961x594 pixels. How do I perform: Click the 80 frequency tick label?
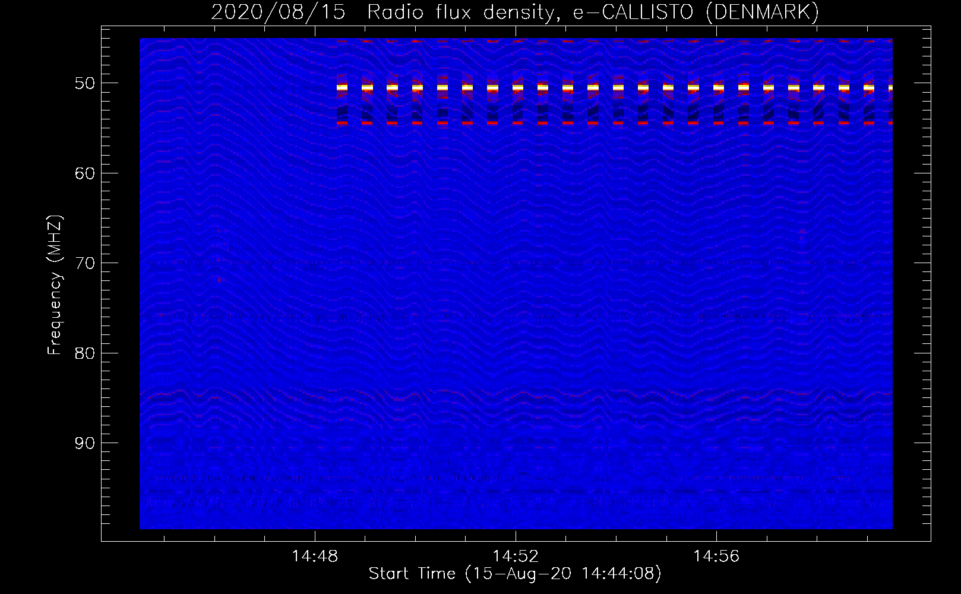tap(85, 353)
